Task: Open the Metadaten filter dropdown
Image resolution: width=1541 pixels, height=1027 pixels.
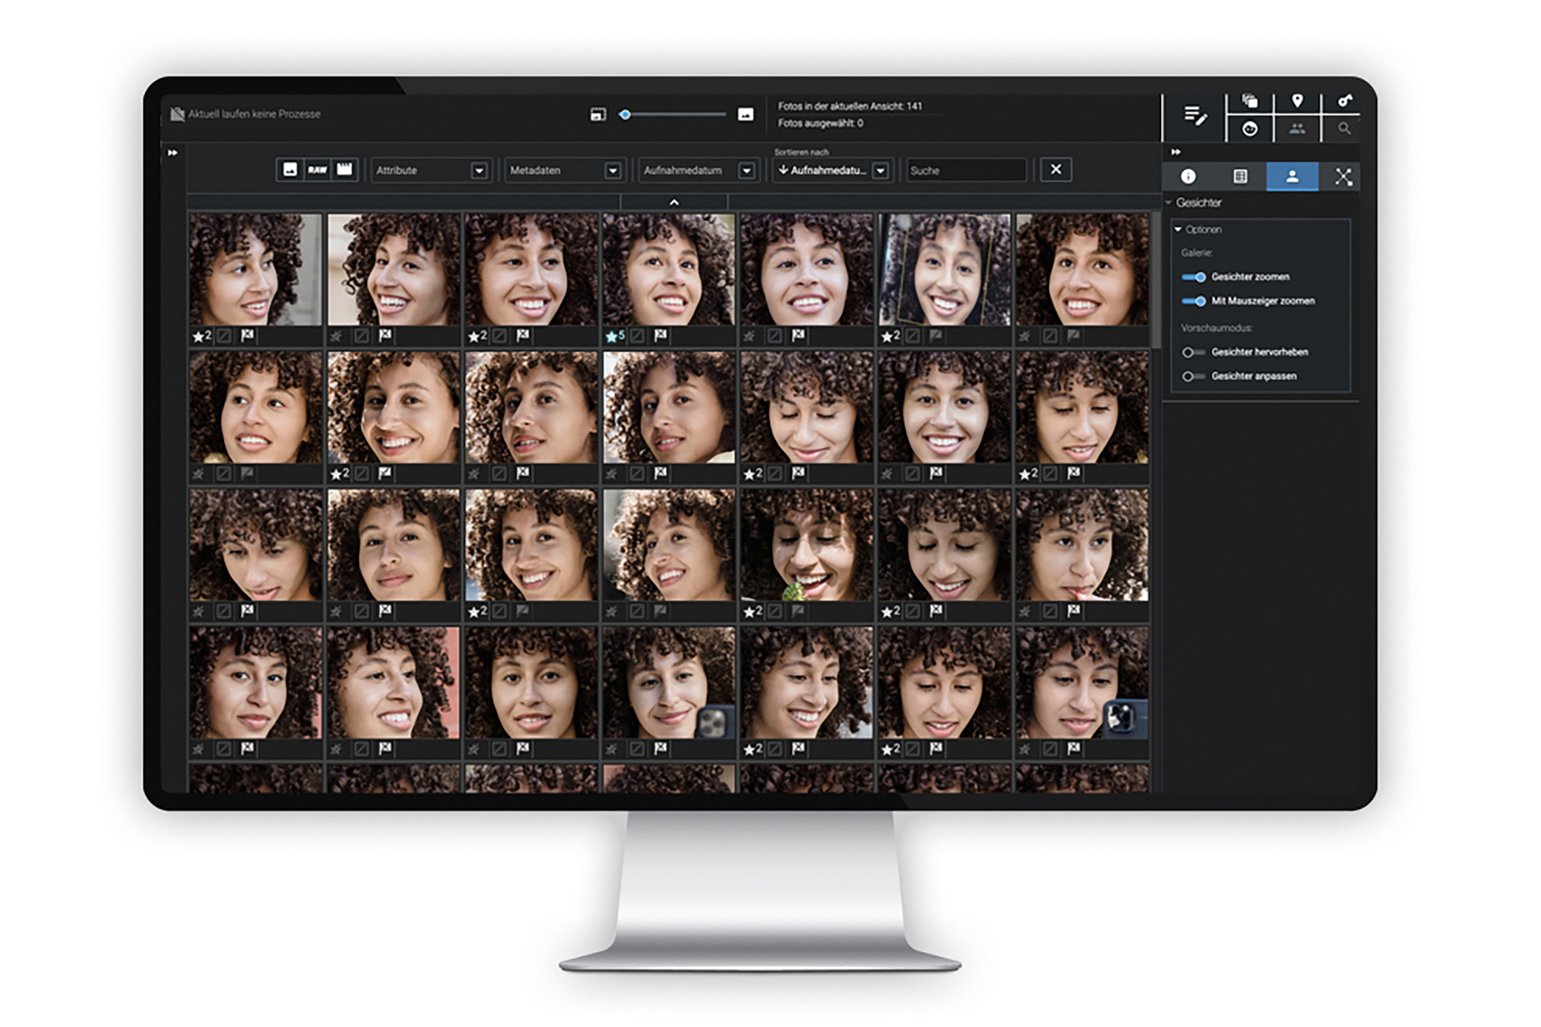Action: [x=612, y=171]
